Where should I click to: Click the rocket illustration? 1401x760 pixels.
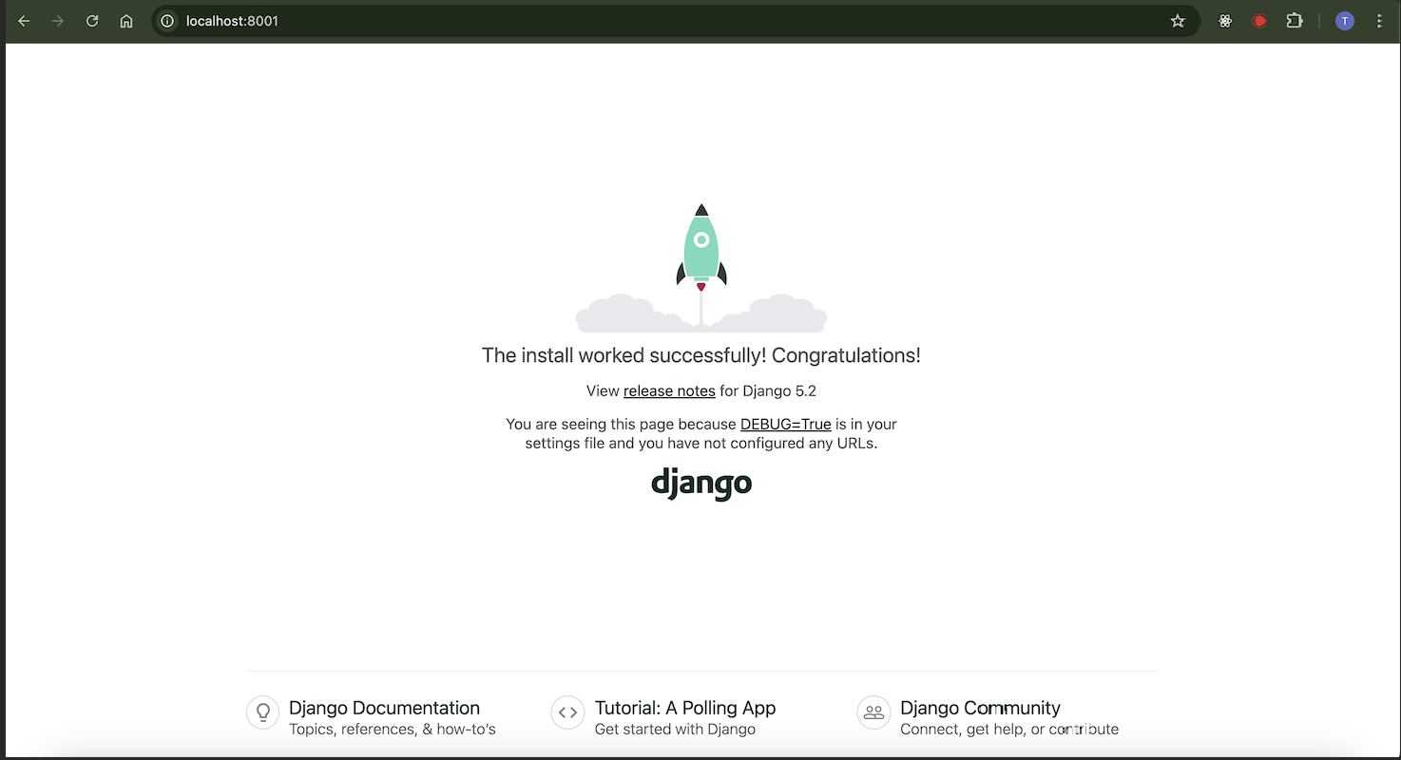click(x=701, y=267)
